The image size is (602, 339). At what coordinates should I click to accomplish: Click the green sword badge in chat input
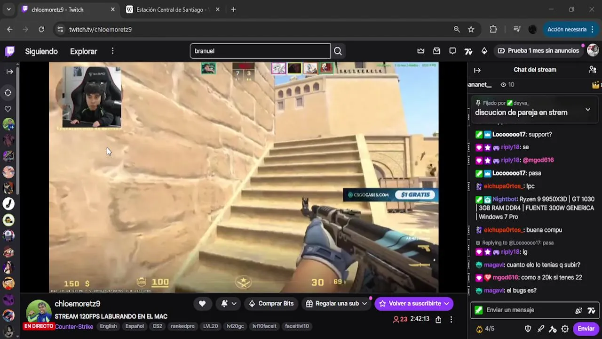click(x=479, y=310)
